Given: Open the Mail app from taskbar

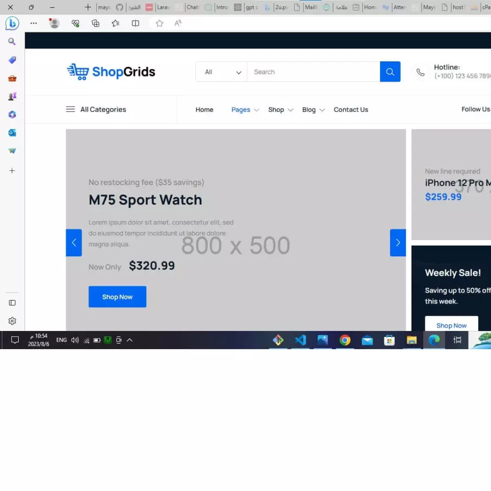Looking at the screenshot, I should 367,340.
